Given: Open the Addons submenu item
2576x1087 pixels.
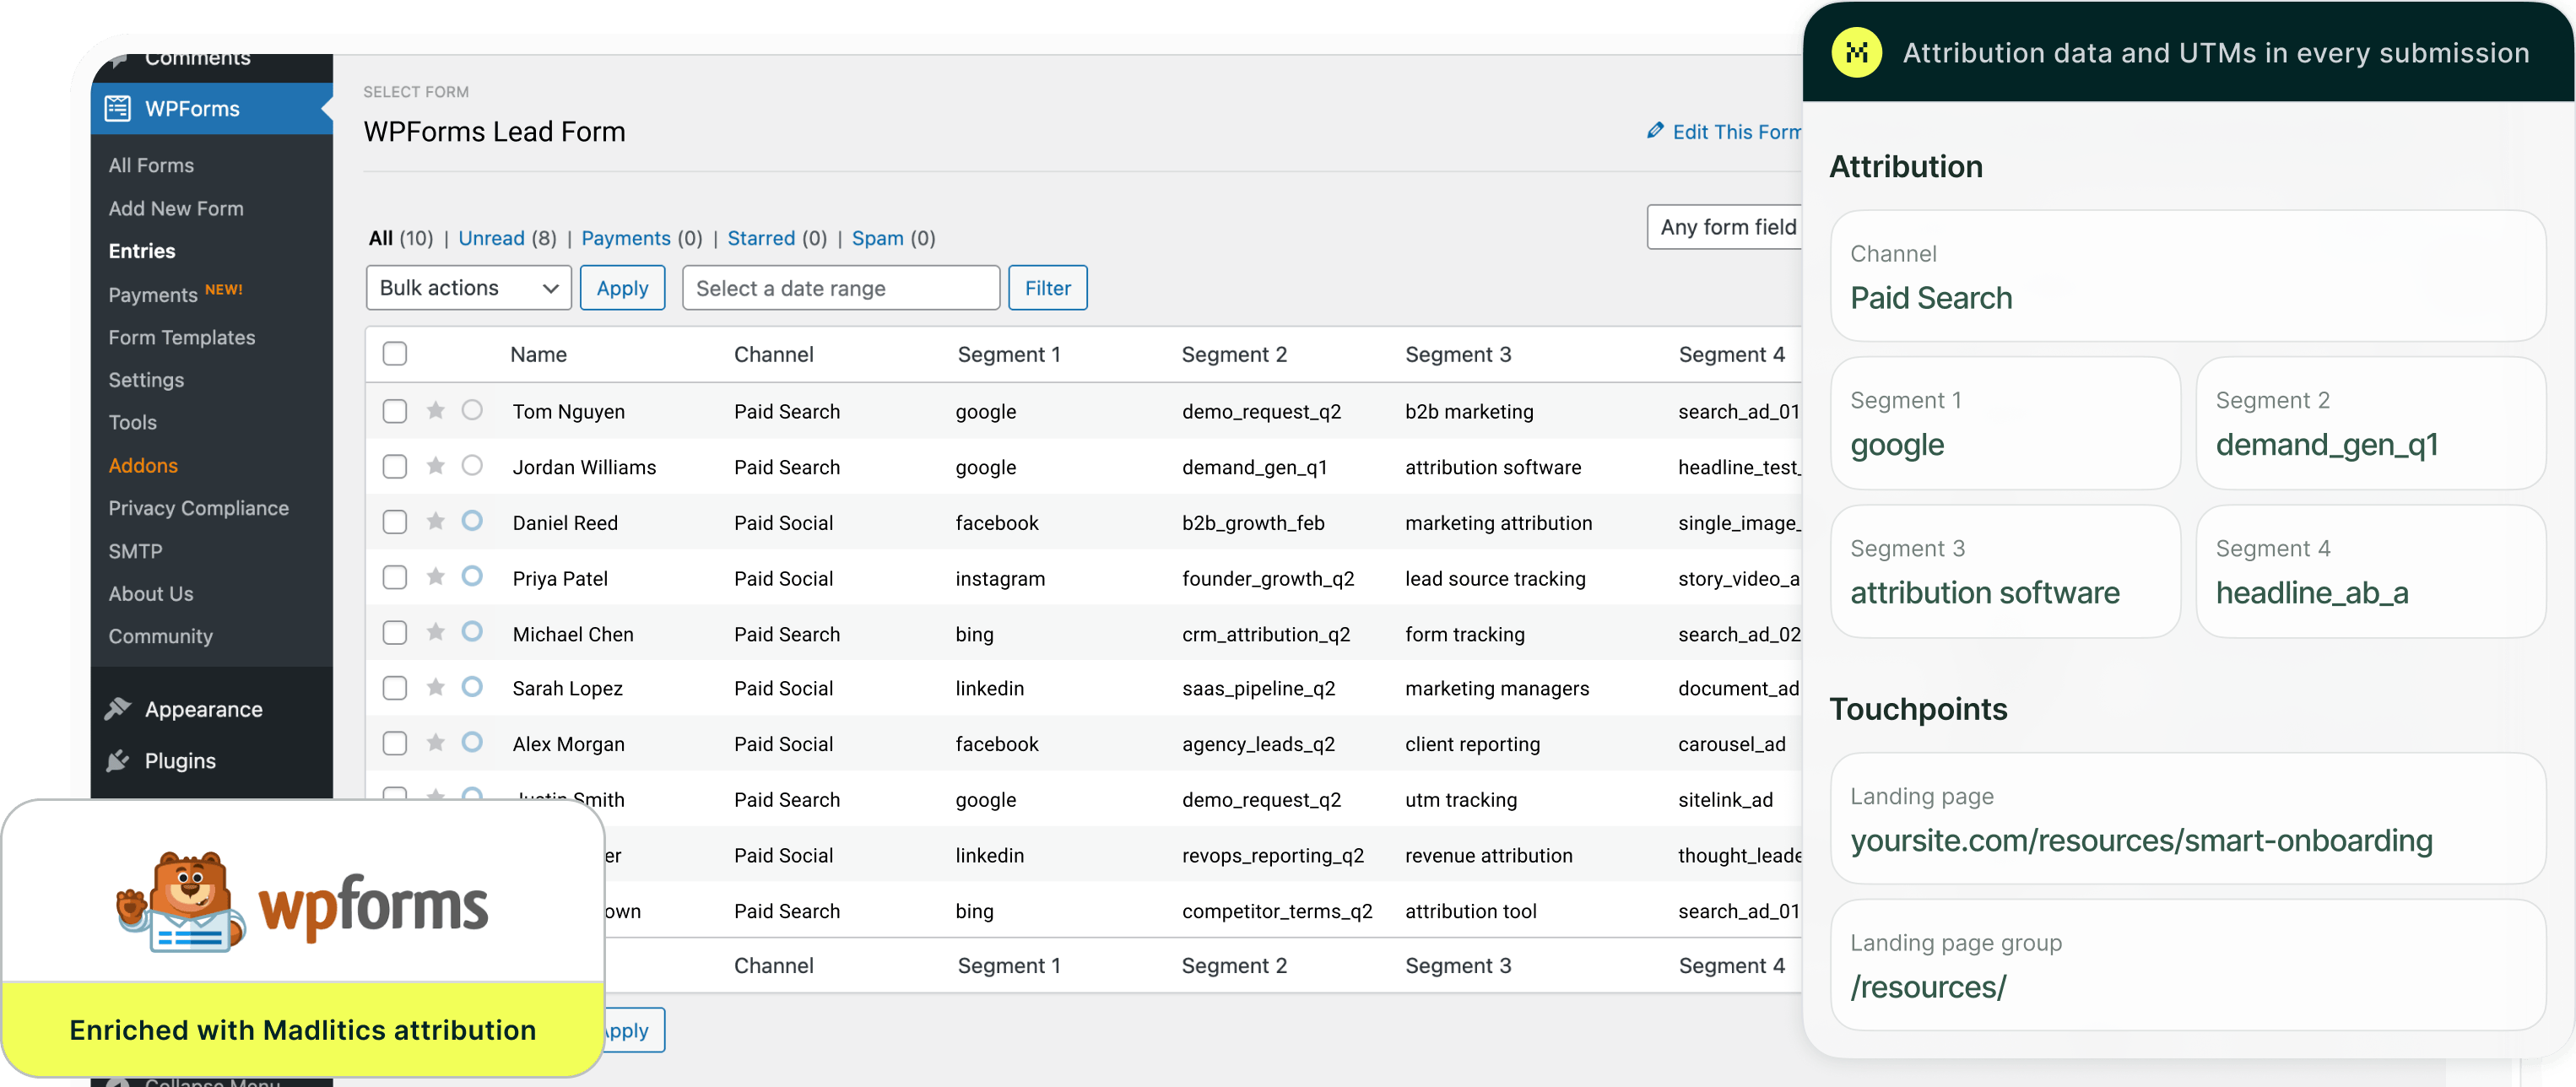Looking at the screenshot, I should pyautogui.click(x=143, y=465).
